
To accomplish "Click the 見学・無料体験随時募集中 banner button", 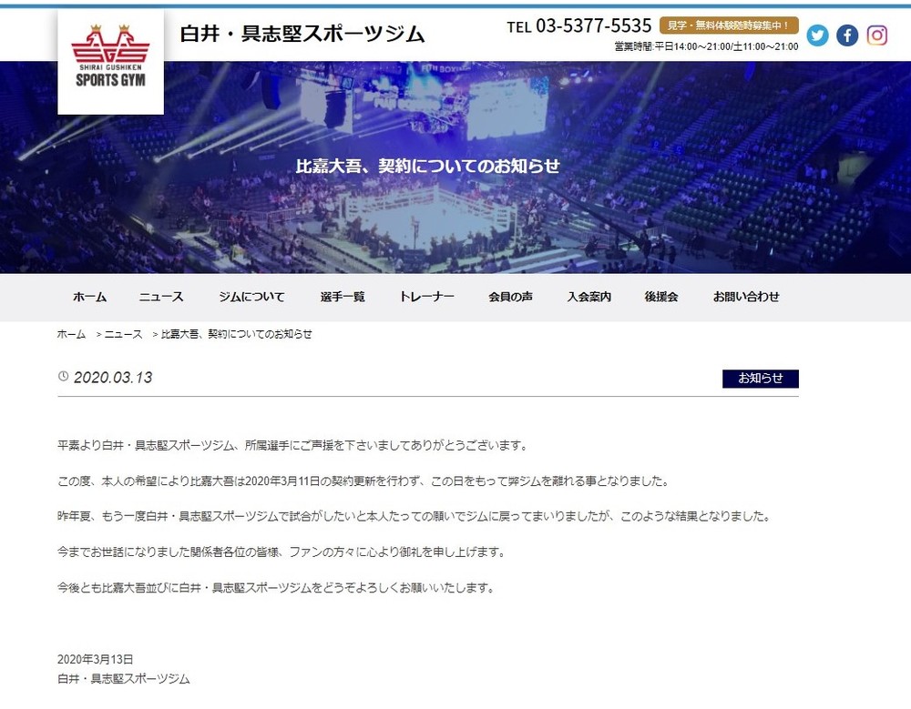I will (x=729, y=25).
